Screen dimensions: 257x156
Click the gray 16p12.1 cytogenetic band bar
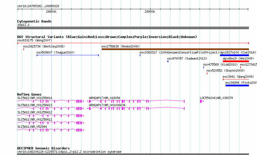[x=133, y=28]
